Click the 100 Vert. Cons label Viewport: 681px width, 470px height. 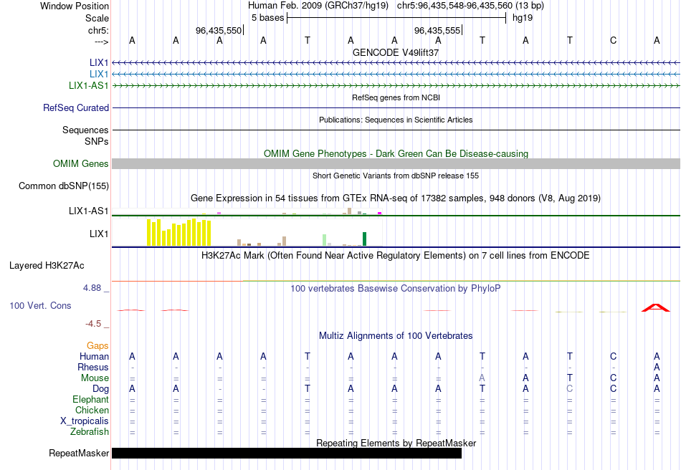tap(40, 305)
